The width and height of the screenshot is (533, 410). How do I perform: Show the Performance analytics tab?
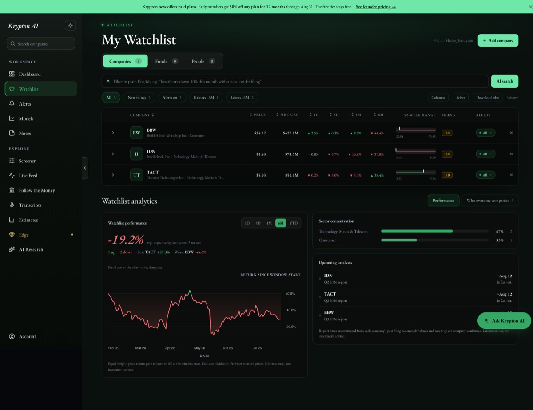[x=444, y=201]
